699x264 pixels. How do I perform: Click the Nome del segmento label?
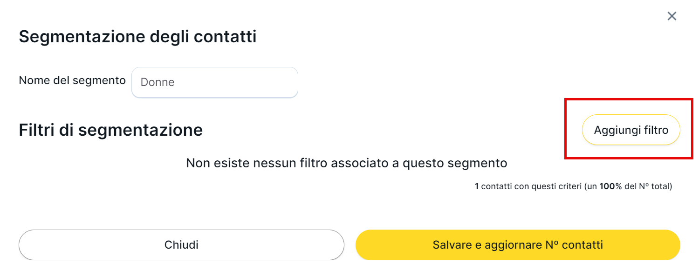(x=72, y=80)
